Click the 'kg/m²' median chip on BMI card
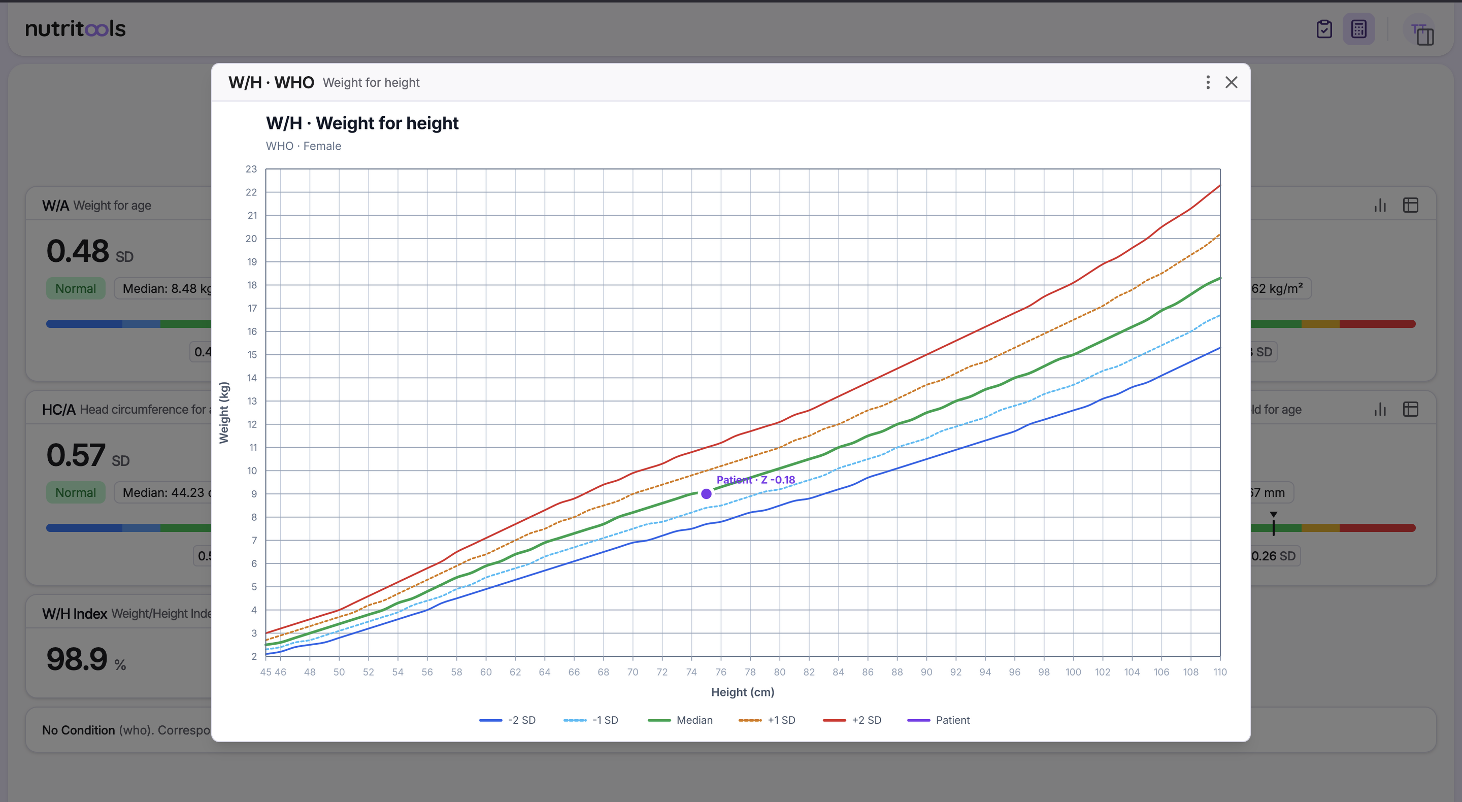 pos(1280,288)
